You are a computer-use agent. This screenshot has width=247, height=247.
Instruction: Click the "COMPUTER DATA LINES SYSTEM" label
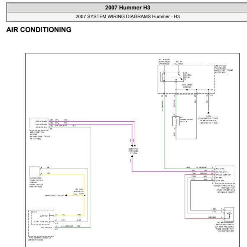133,151
